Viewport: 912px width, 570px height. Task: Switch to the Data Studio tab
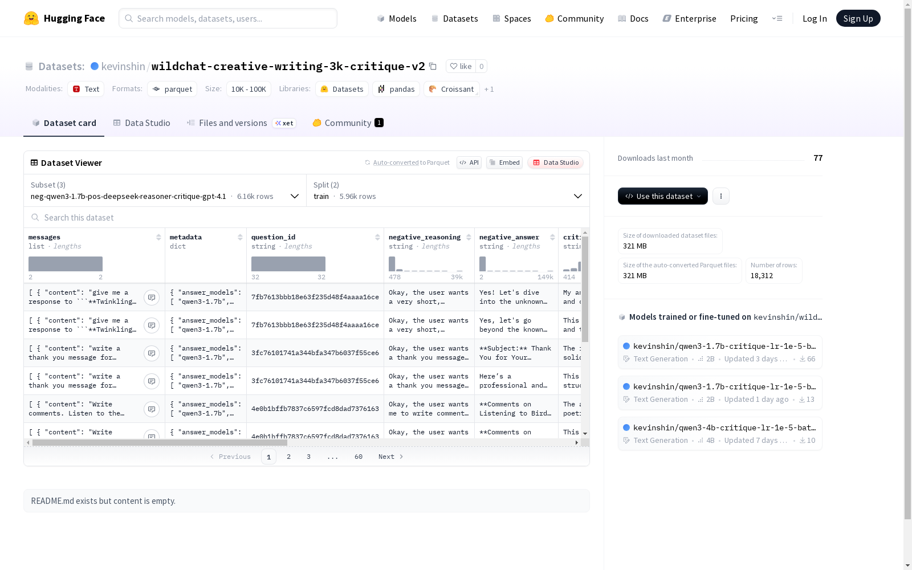pos(141,123)
